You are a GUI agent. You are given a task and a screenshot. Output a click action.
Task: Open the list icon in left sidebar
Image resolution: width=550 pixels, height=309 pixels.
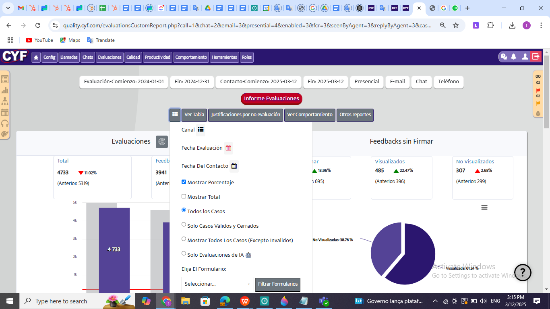[5, 80]
